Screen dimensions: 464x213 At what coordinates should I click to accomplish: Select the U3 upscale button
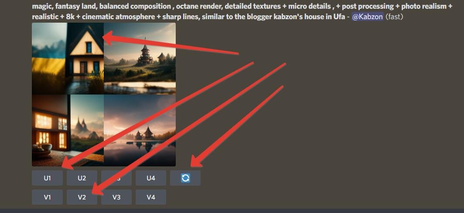116,178
